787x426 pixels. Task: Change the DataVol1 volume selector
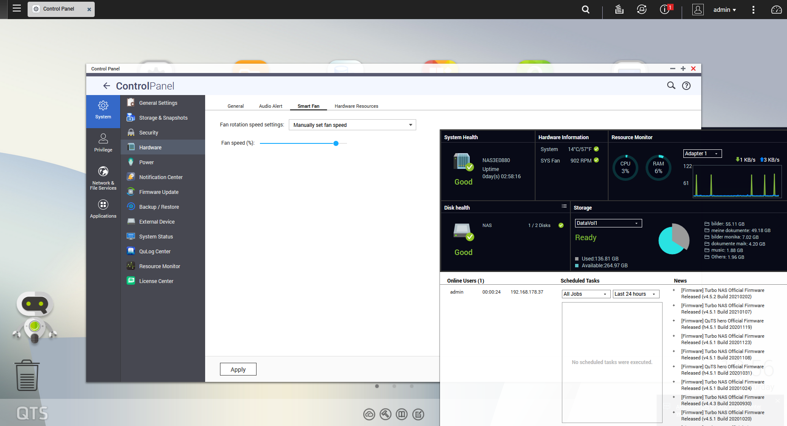click(x=608, y=223)
